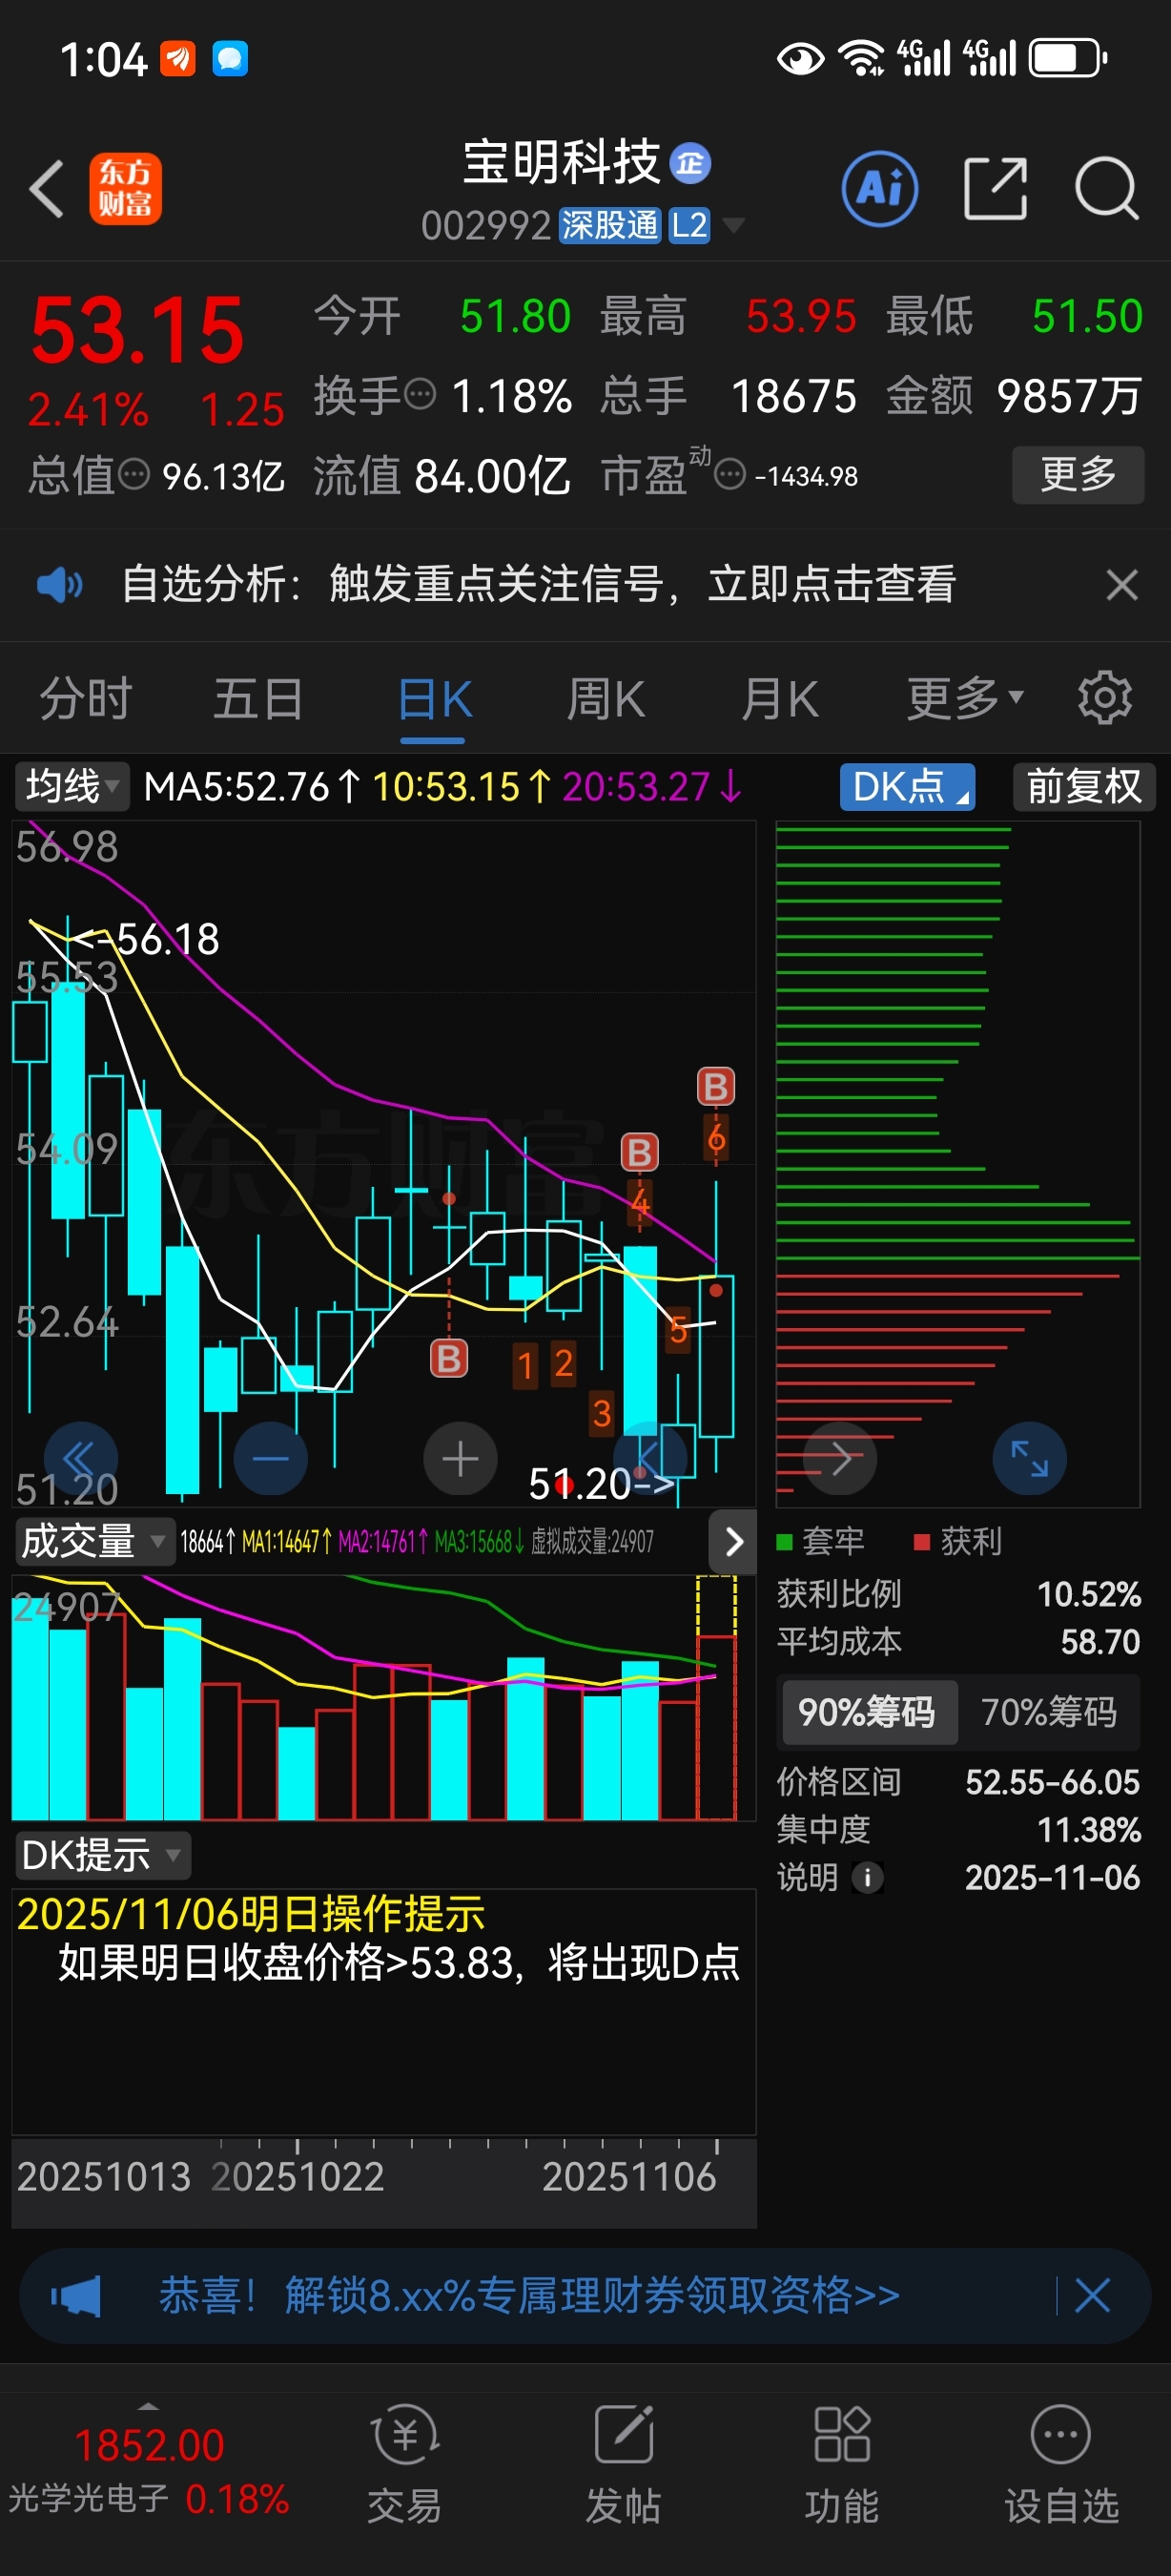The height and width of the screenshot is (2576, 1171).
Task: Switch to 月K tab
Action: pos(779,699)
